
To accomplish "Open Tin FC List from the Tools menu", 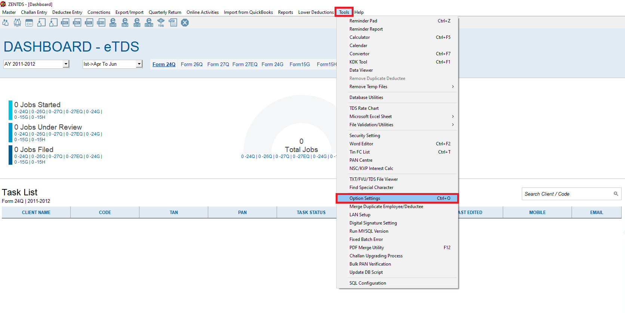I will 397,152.
